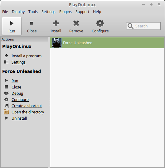Focus the Search input field
Image resolution: width=165 pixels, height=168 pixels.
point(143,26)
